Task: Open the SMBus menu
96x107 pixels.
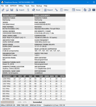Action: click(21, 6)
